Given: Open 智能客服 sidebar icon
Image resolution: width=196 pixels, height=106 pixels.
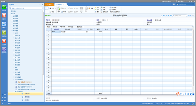Looking at the screenshot, I should [x=4, y=50].
